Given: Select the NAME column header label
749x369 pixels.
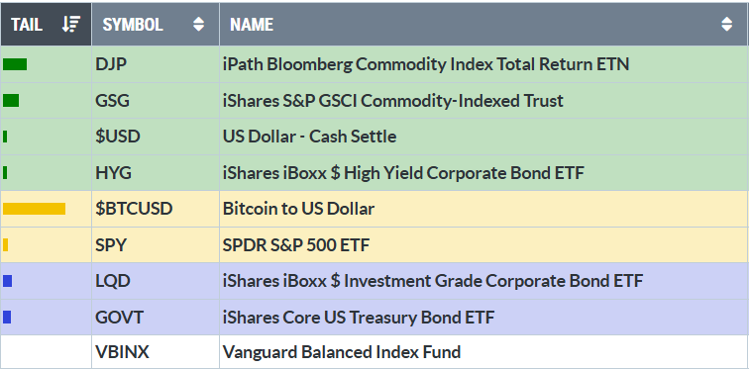Looking at the screenshot, I should [252, 25].
